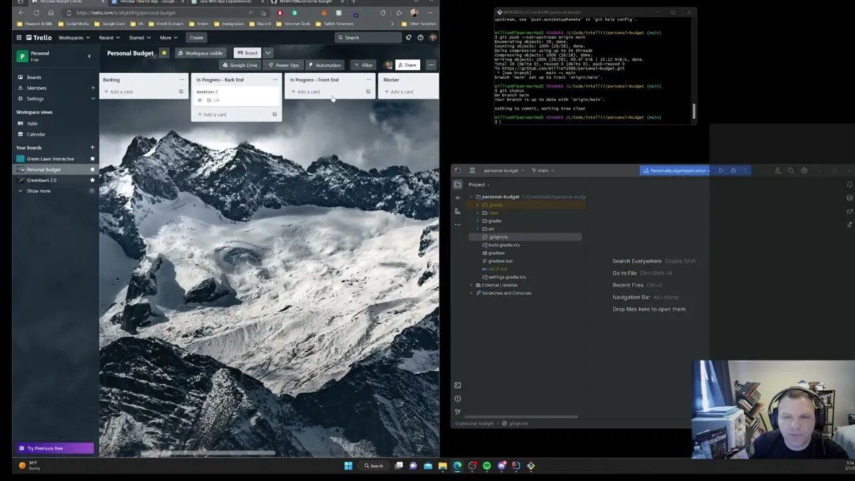Open Spotify from the Windows taskbar
The image size is (855, 481).
486,466
